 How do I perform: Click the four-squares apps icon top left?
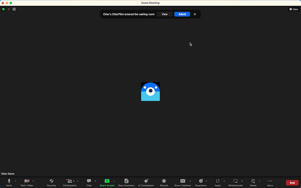point(14,9)
